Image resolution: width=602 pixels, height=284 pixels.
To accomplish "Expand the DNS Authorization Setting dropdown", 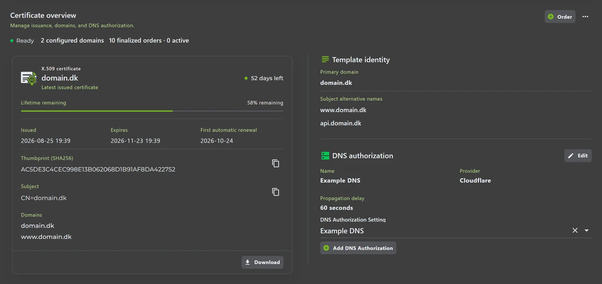I will point(586,230).
